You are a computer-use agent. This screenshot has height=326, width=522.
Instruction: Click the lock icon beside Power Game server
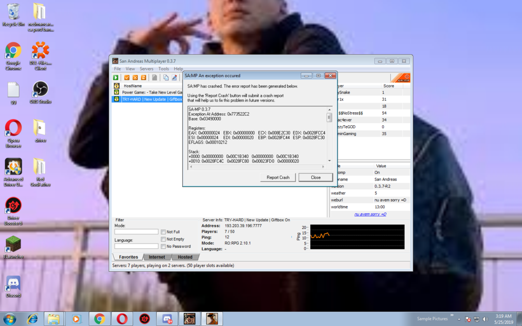click(x=116, y=92)
